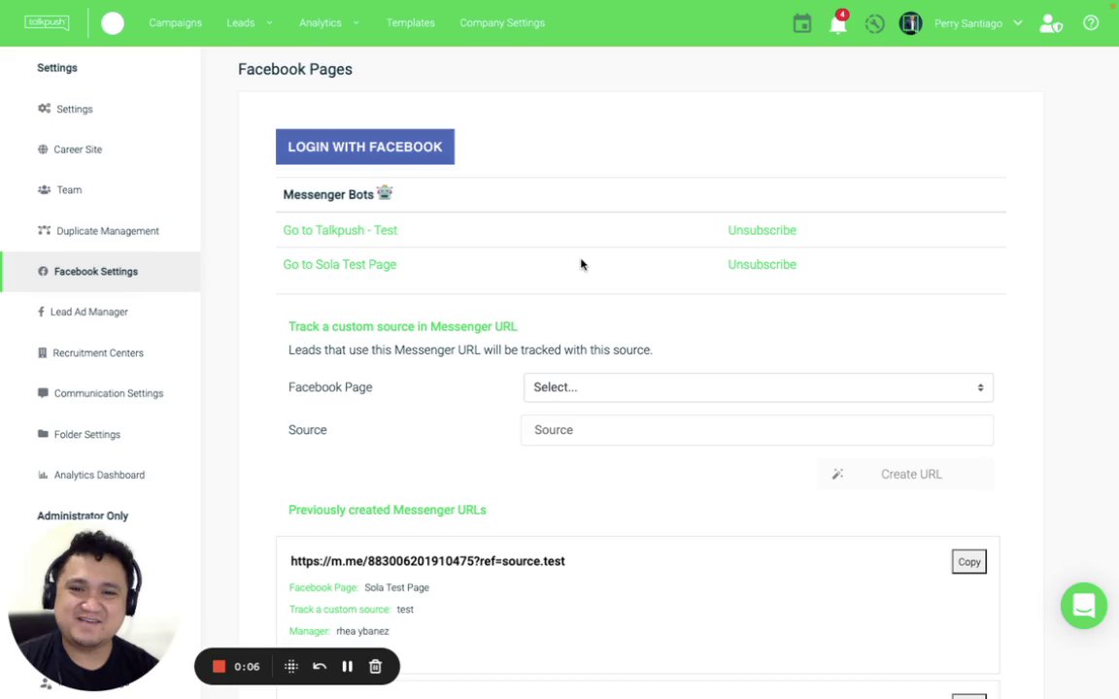Open the notifications bell
This screenshot has height=699, width=1119.
838,23
